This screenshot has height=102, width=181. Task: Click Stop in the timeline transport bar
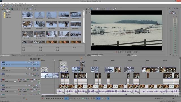click(53, 98)
